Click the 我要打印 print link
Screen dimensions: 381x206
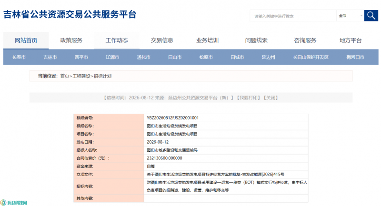click(249, 98)
